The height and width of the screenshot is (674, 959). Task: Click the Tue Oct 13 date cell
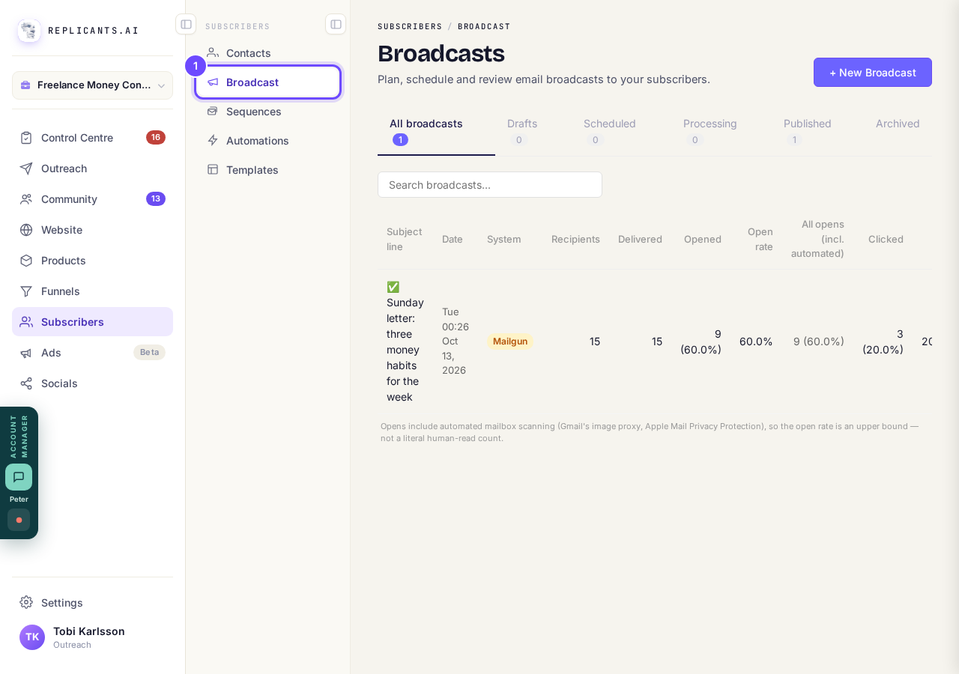[x=456, y=341]
